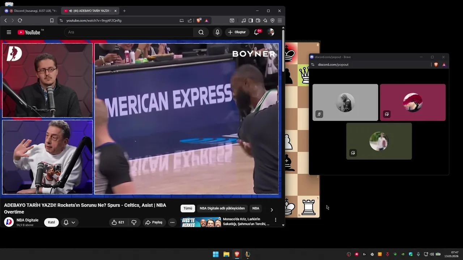Expand the subscription bell notification dropdown
This screenshot has height=260, width=463.
coord(69,222)
